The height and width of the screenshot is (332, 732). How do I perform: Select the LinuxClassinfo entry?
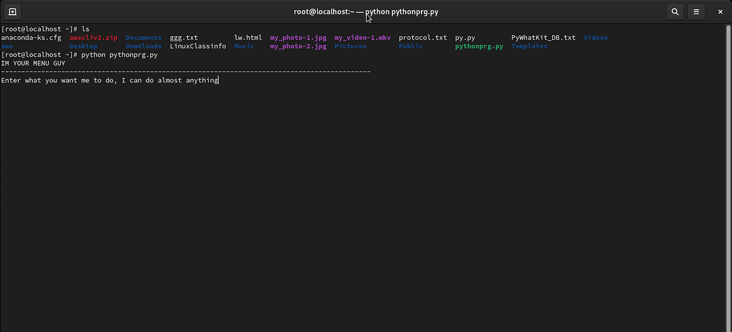198,46
